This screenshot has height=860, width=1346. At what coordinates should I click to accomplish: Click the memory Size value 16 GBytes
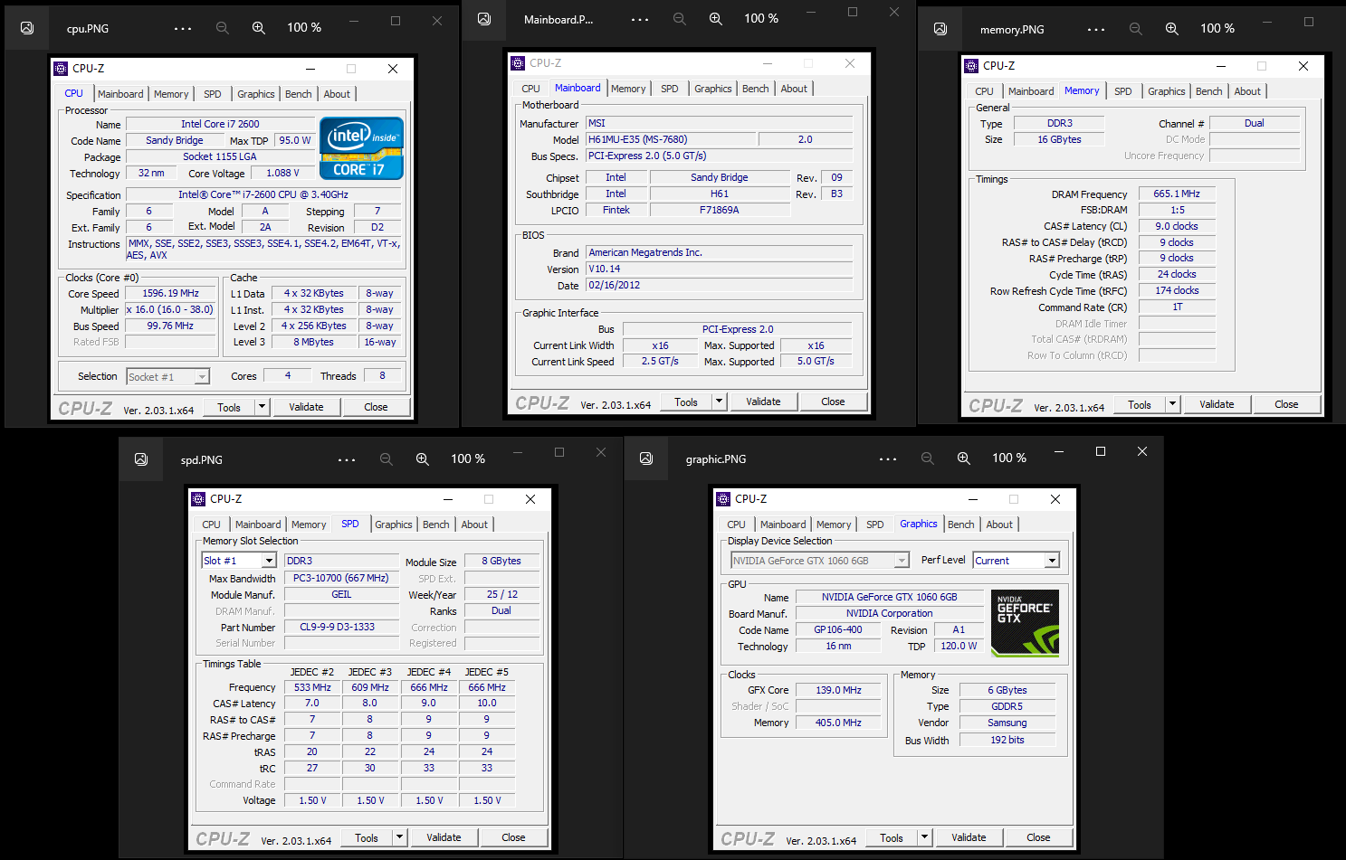tap(1059, 139)
